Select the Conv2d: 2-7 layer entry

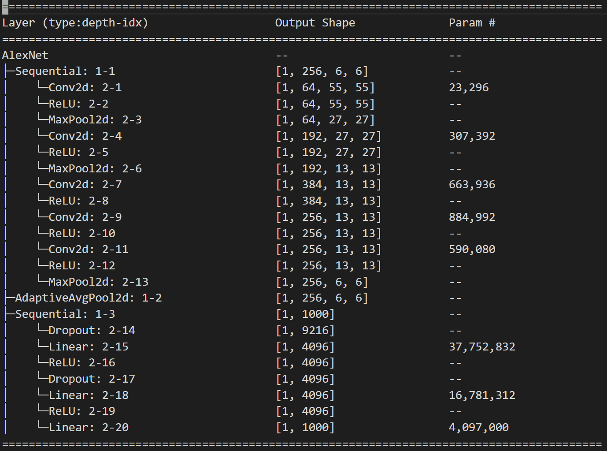[85, 185]
